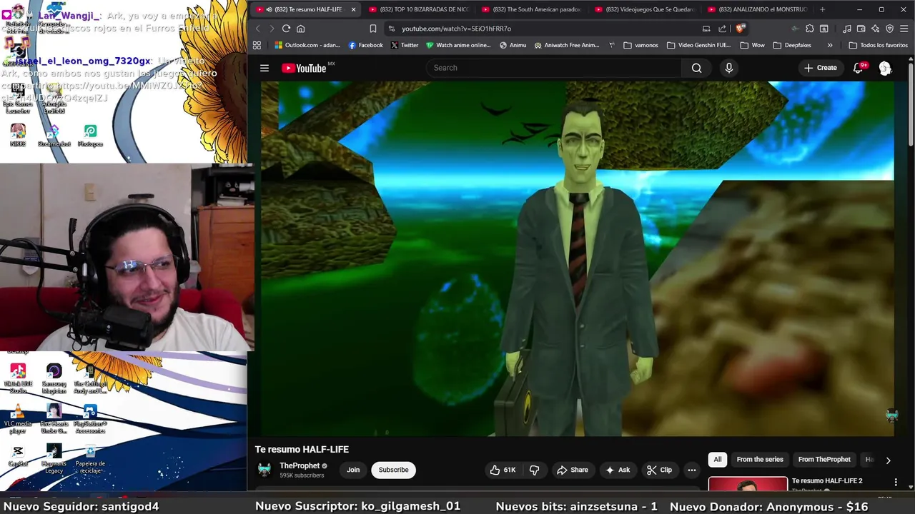Open Hogwarts Legacy desktop shortcut
This screenshot has width=915, height=514.
click(54, 458)
